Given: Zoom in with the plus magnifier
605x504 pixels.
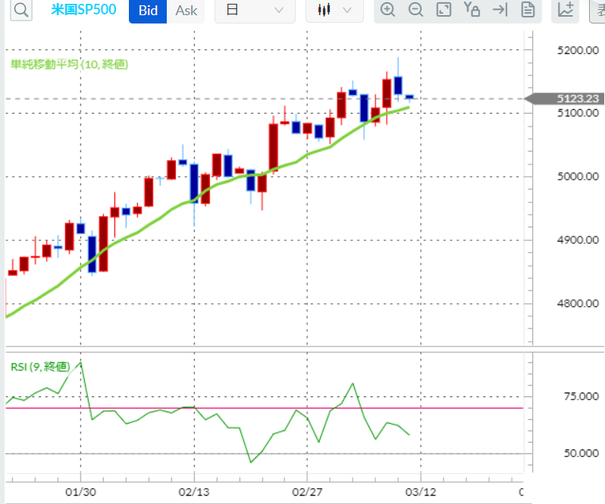Looking at the screenshot, I should pyautogui.click(x=387, y=10).
